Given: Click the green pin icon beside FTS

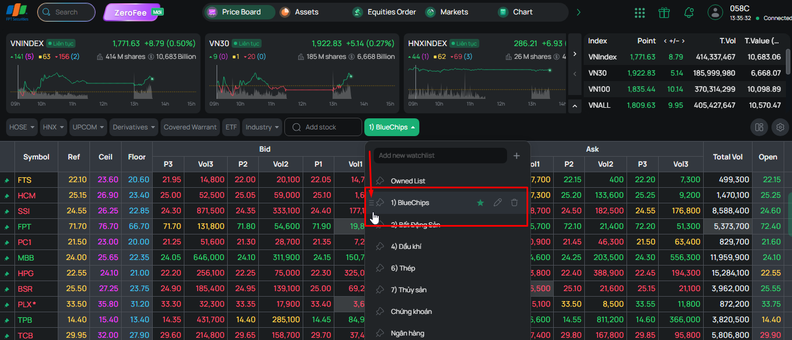Looking at the screenshot, I should click(7, 181).
